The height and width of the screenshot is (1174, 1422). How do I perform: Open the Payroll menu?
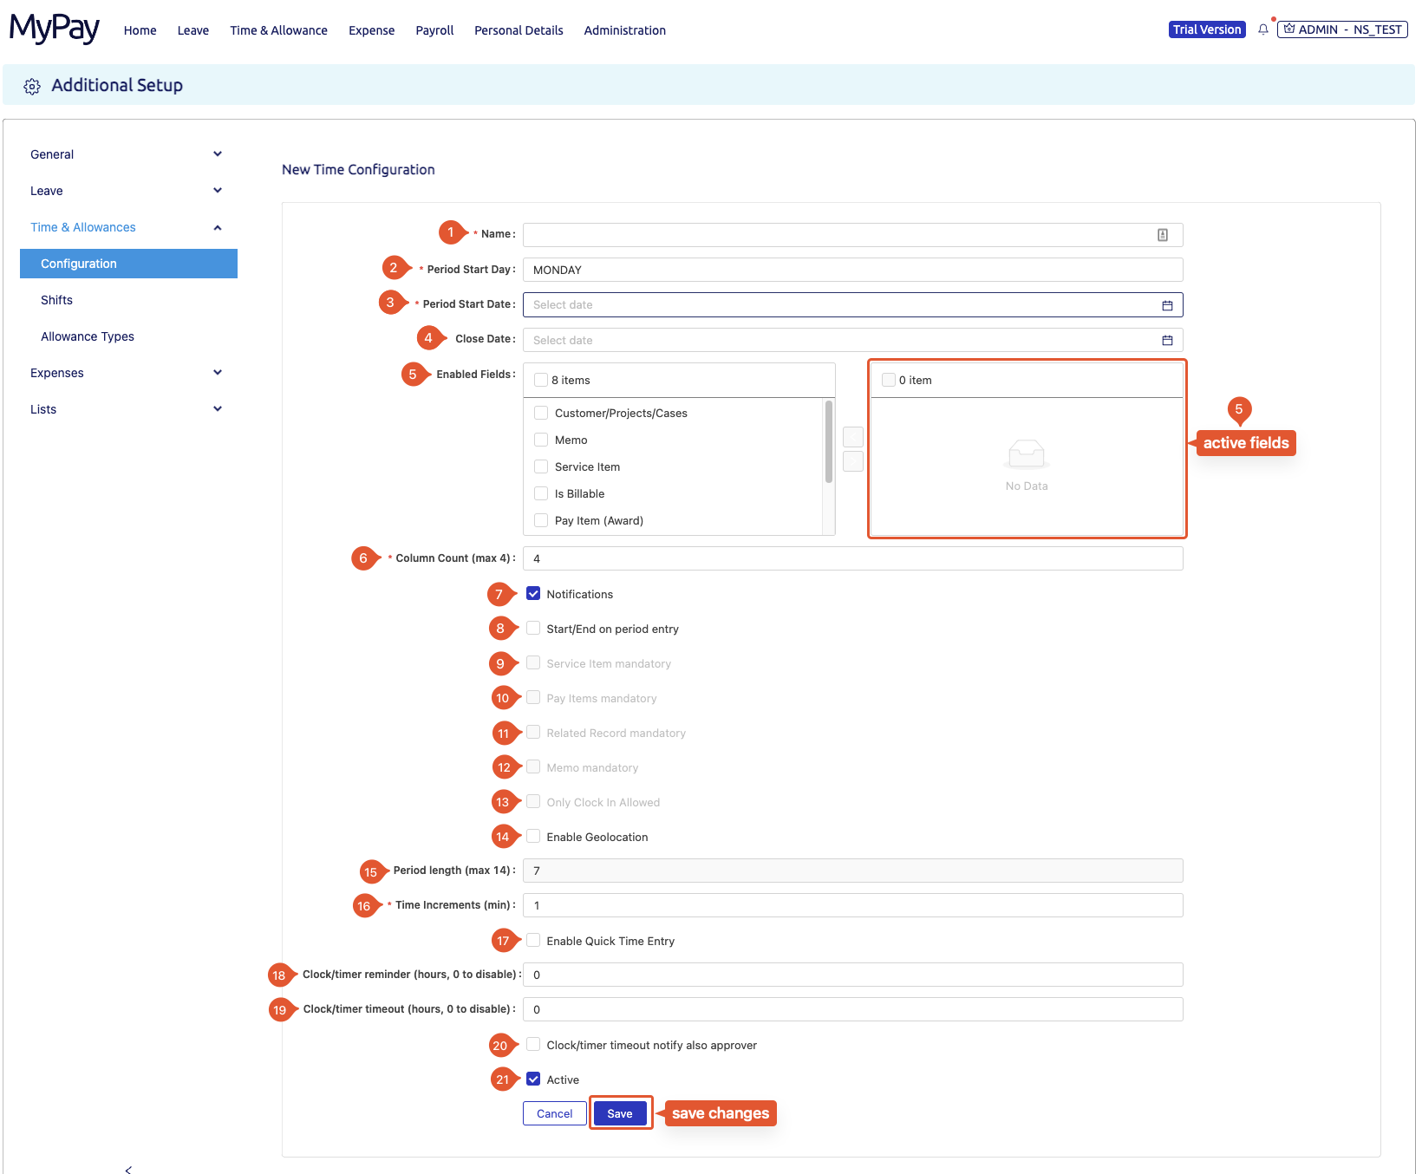coord(434,30)
